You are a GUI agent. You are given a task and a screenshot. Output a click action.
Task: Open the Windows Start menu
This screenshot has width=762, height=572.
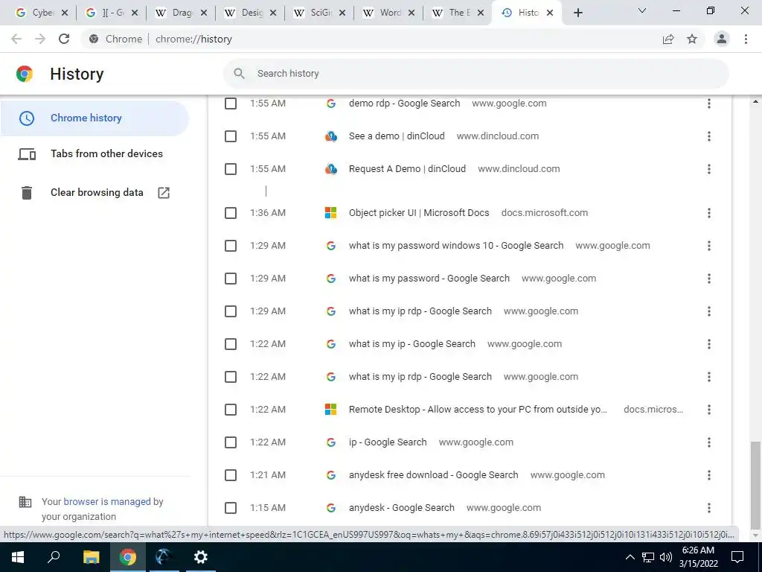click(x=18, y=557)
